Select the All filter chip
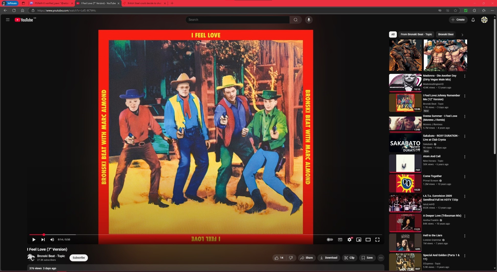497x272 pixels. [393, 34]
